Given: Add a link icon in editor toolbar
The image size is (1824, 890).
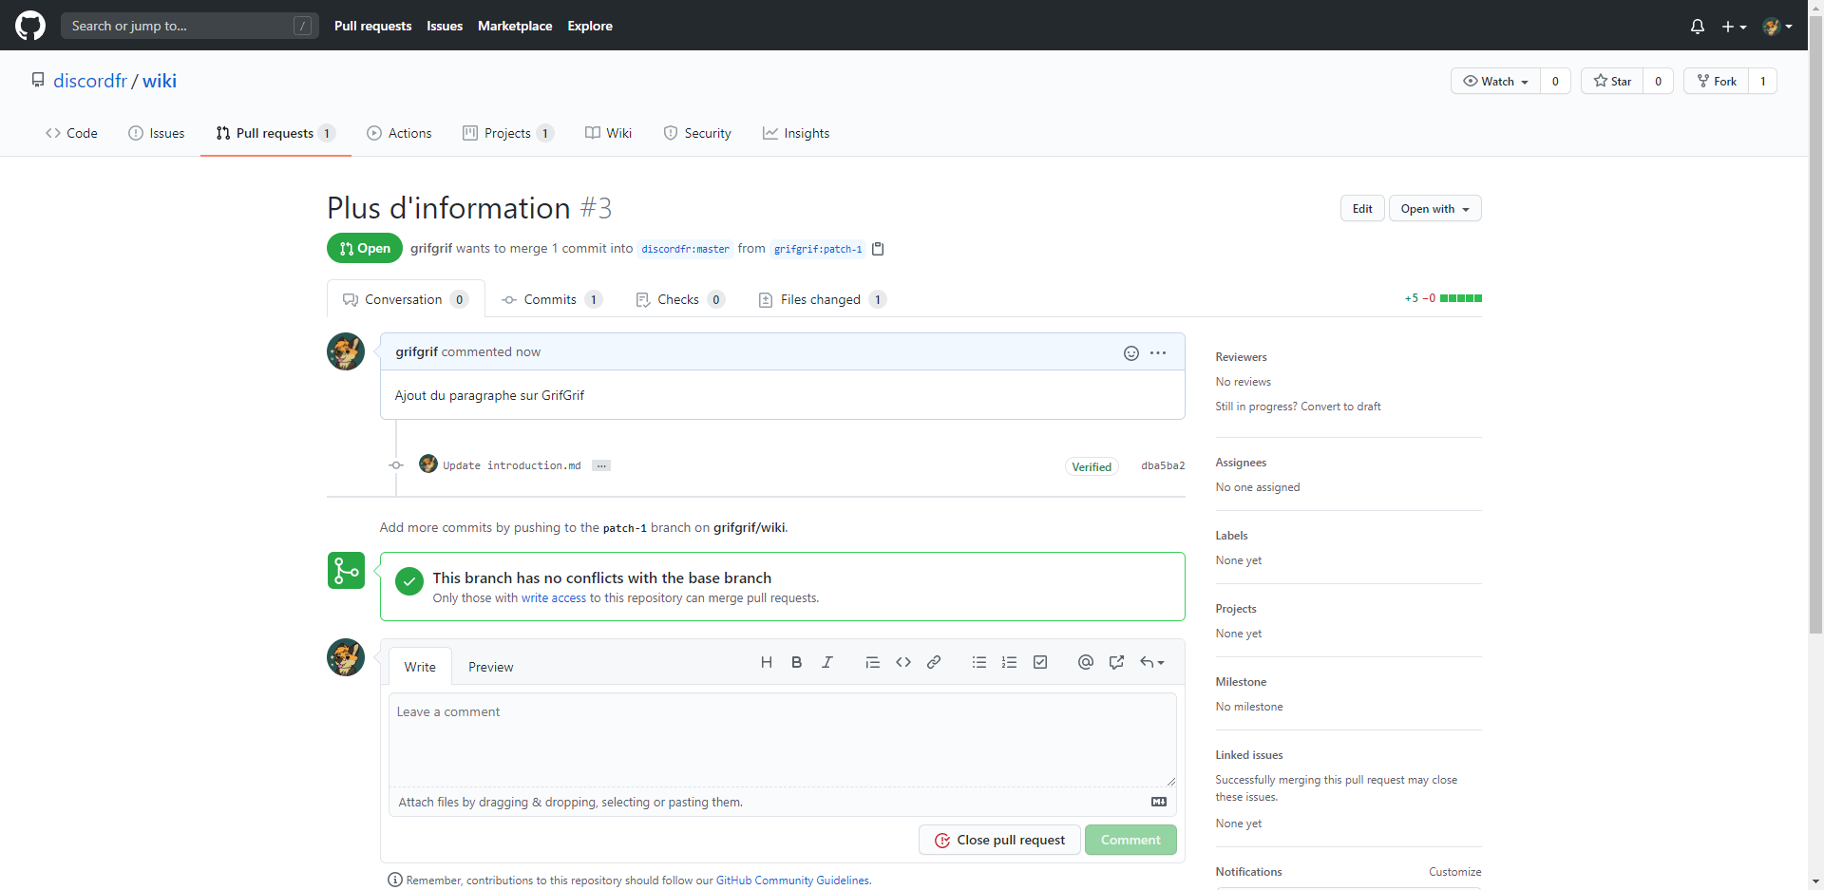Looking at the screenshot, I should [x=934, y=662].
